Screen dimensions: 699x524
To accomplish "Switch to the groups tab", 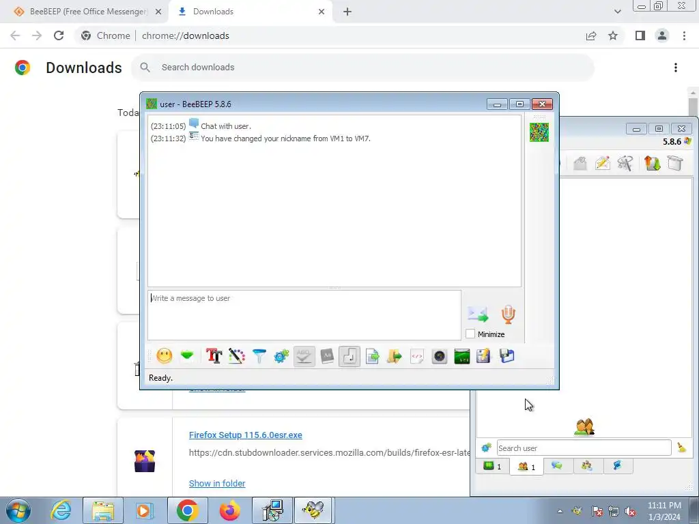I will click(587, 465).
